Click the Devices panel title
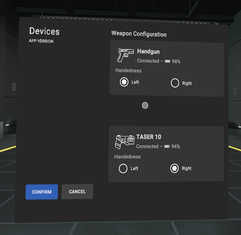The image size is (241, 235). click(x=44, y=31)
